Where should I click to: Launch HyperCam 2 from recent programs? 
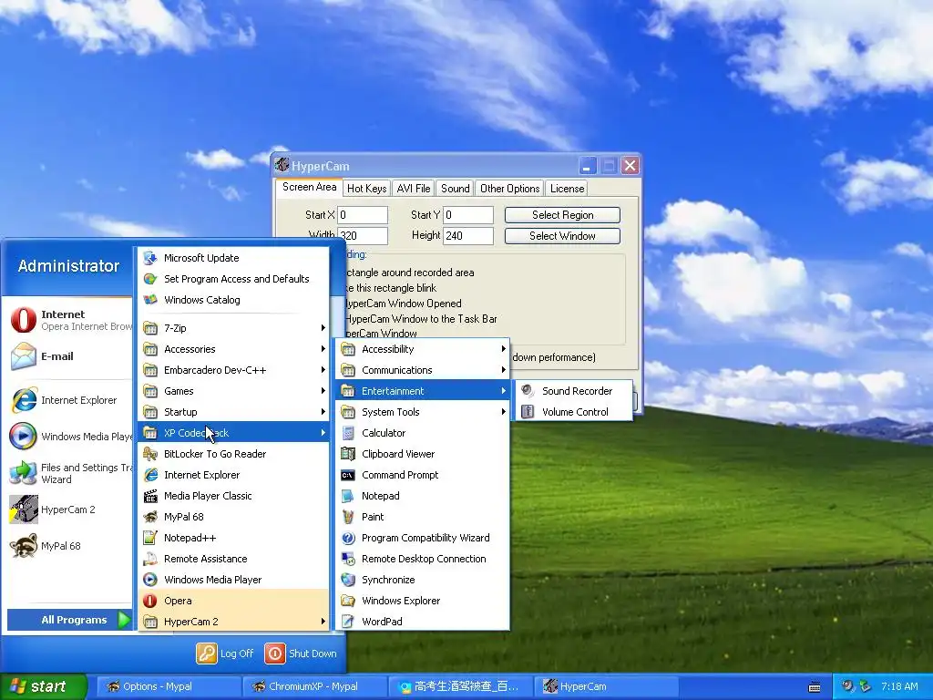tap(69, 510)
